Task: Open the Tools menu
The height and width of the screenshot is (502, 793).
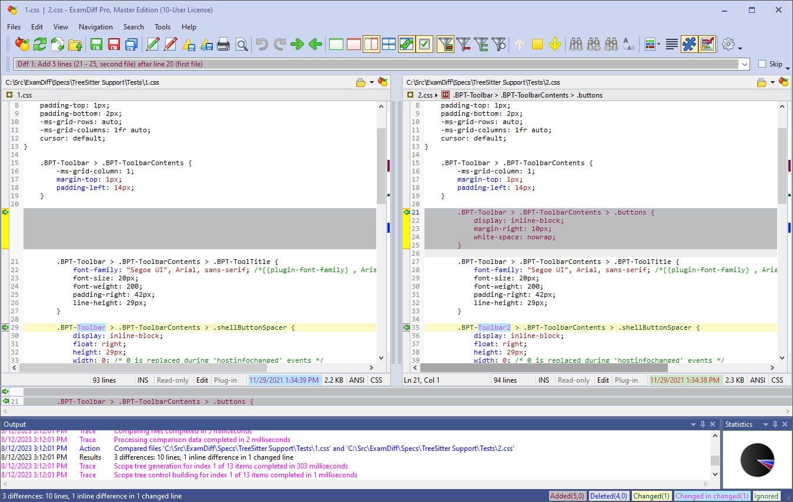Action: (162, 27)
